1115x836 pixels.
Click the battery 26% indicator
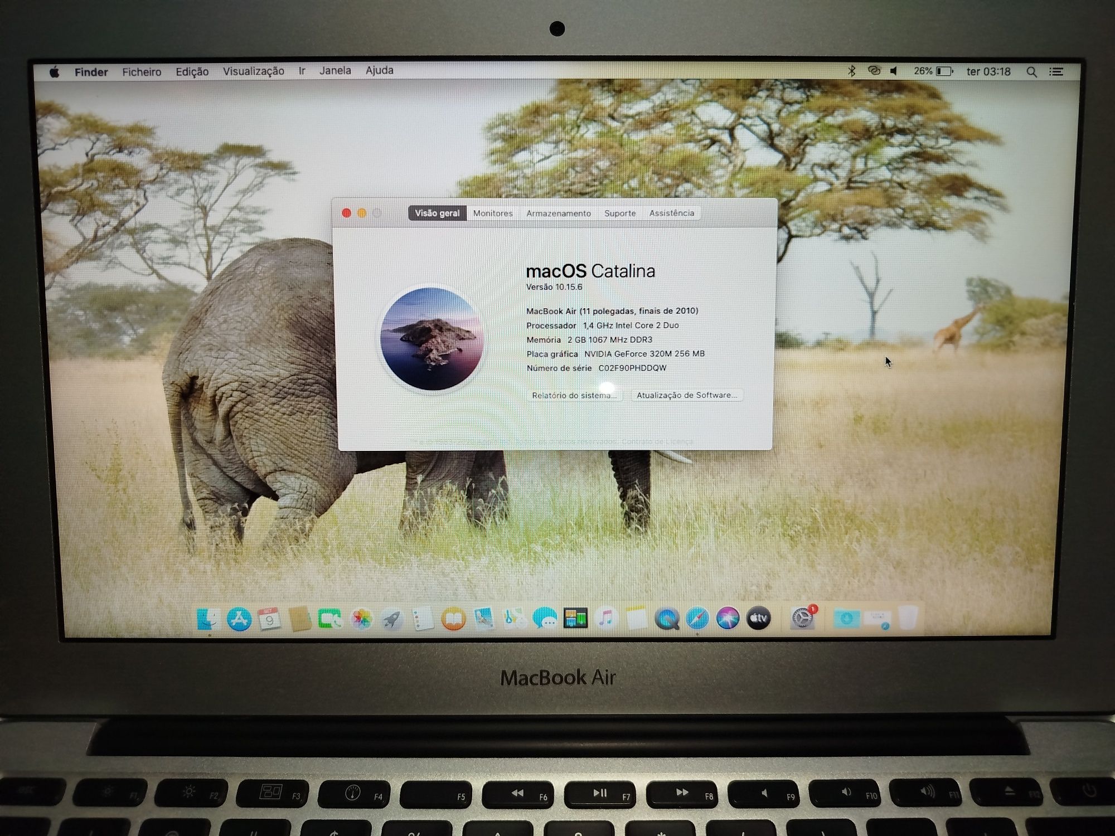[933, 71]
